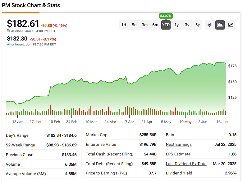243x181 pixels.
Task: Click the Market Cap label
Action: point(97,135)
